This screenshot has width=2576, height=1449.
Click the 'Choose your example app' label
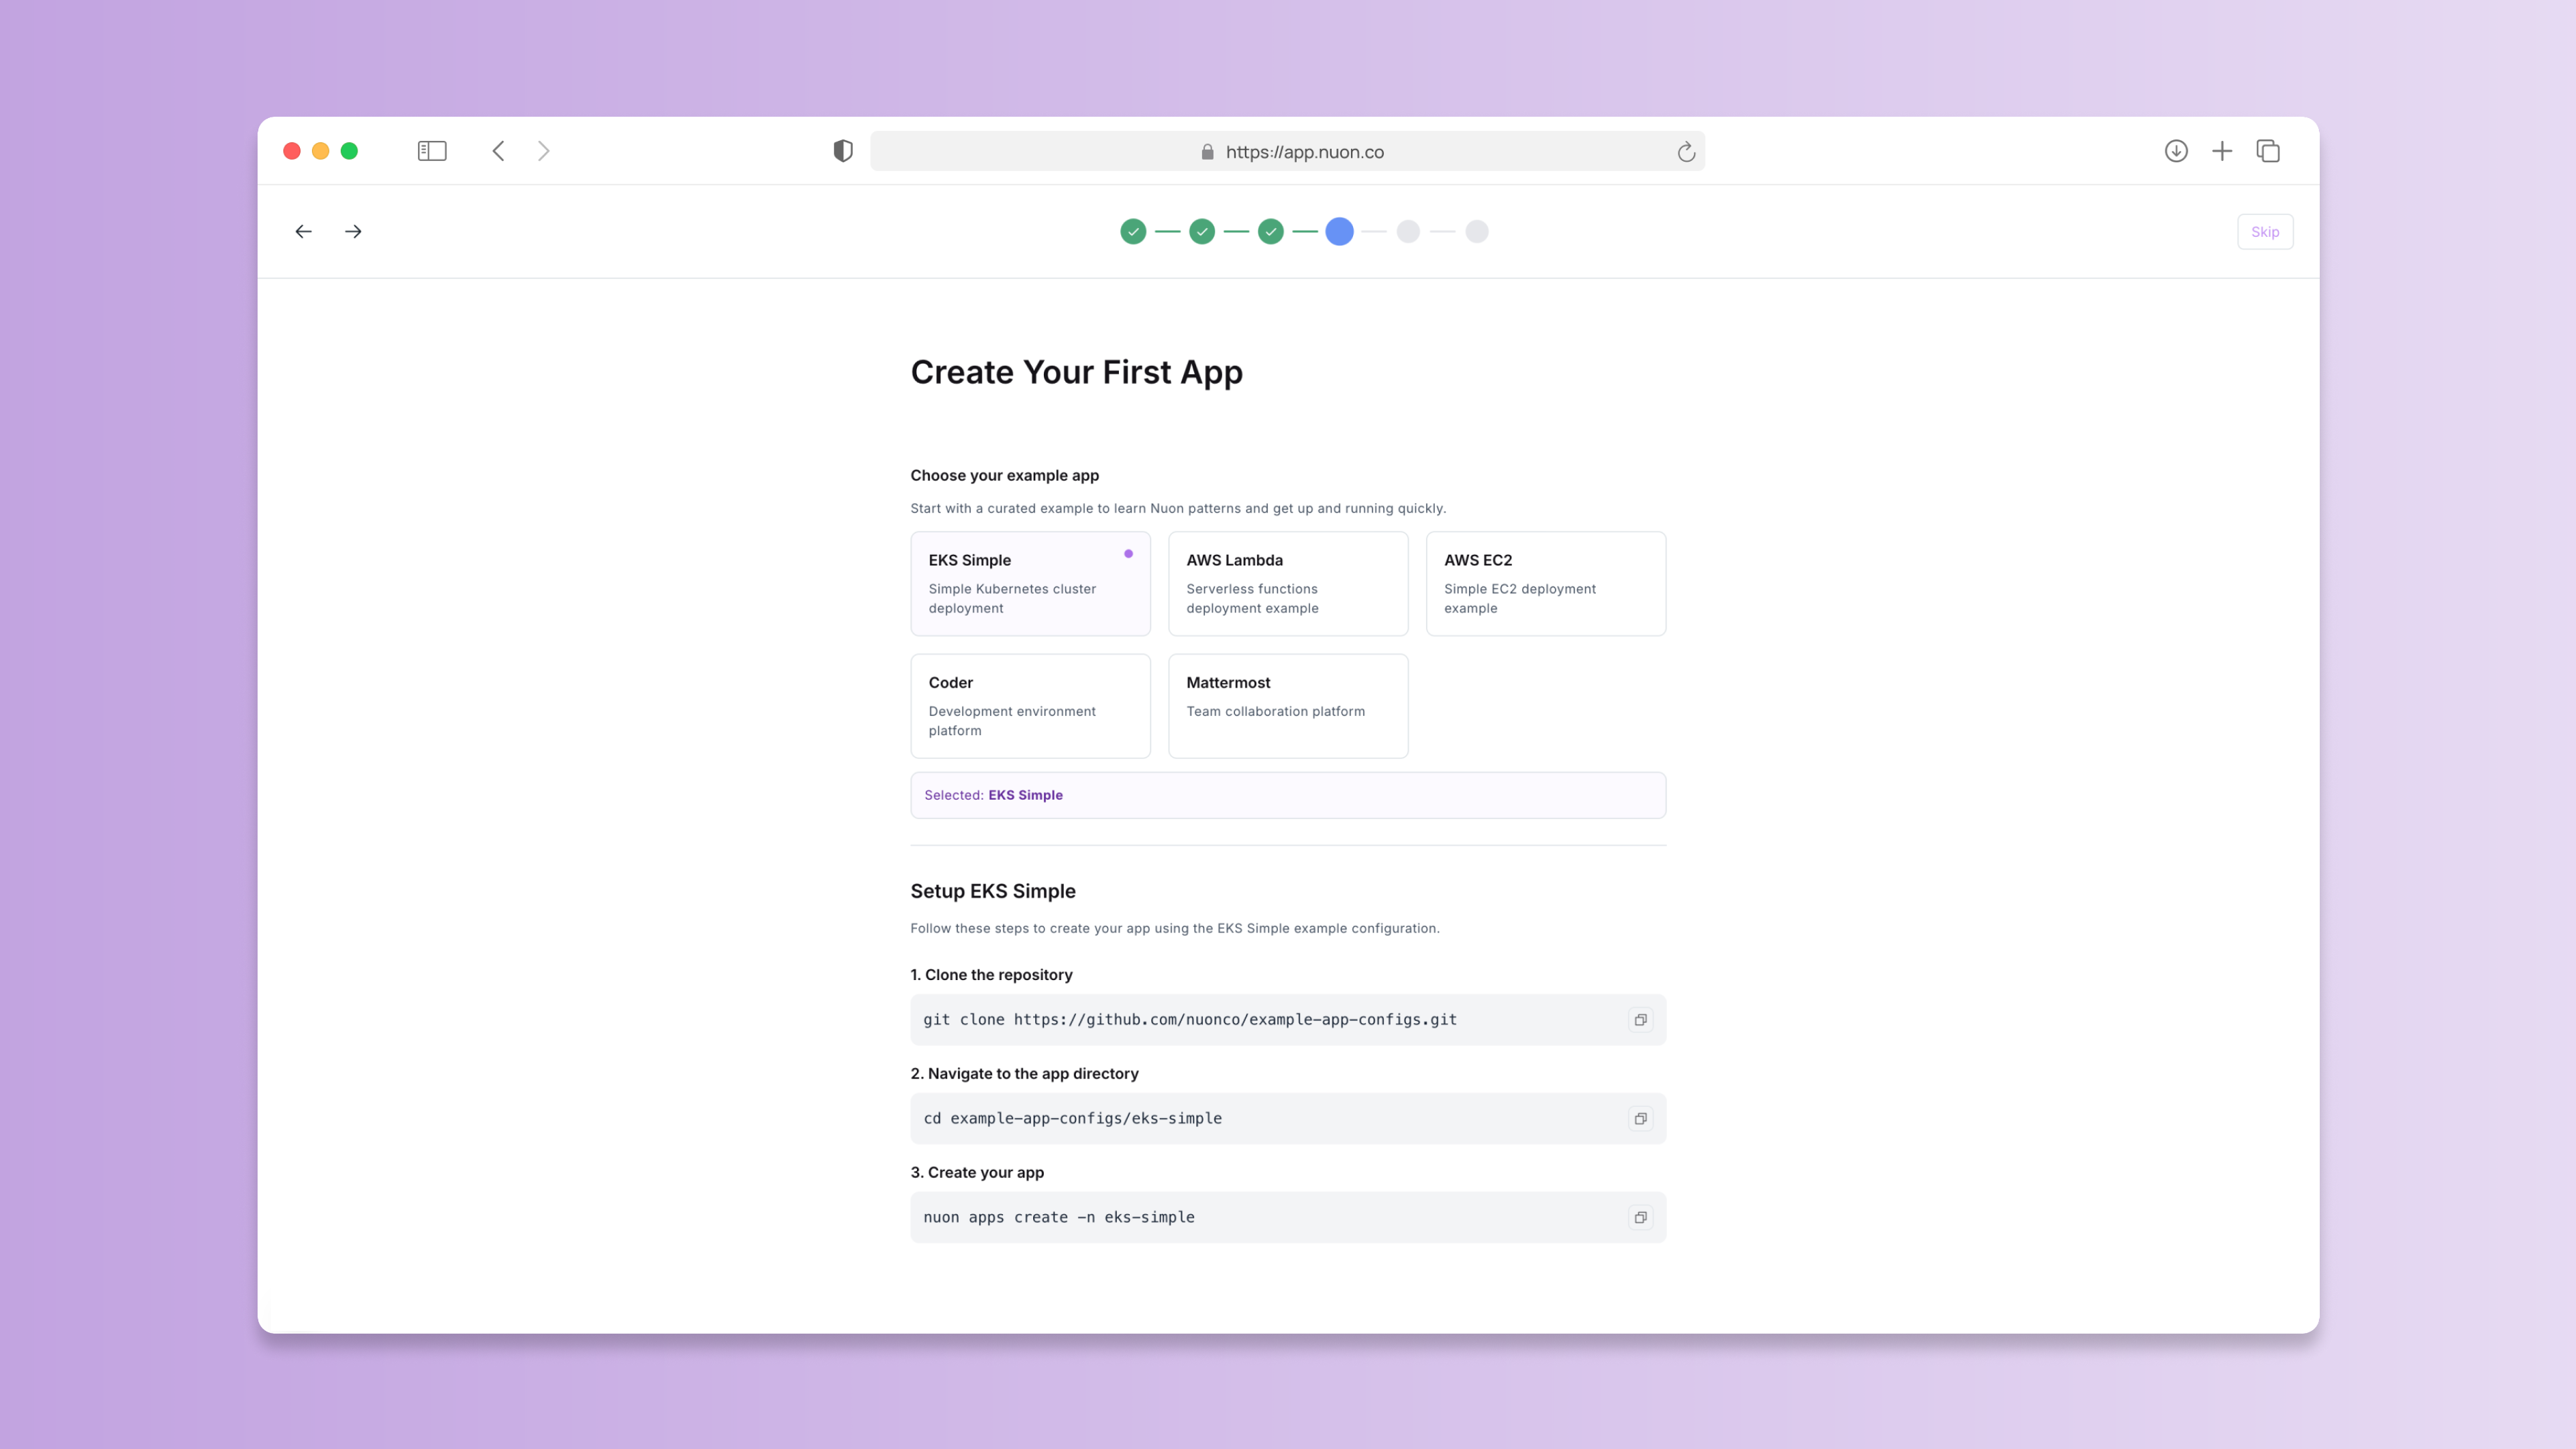click(1004, 476)
